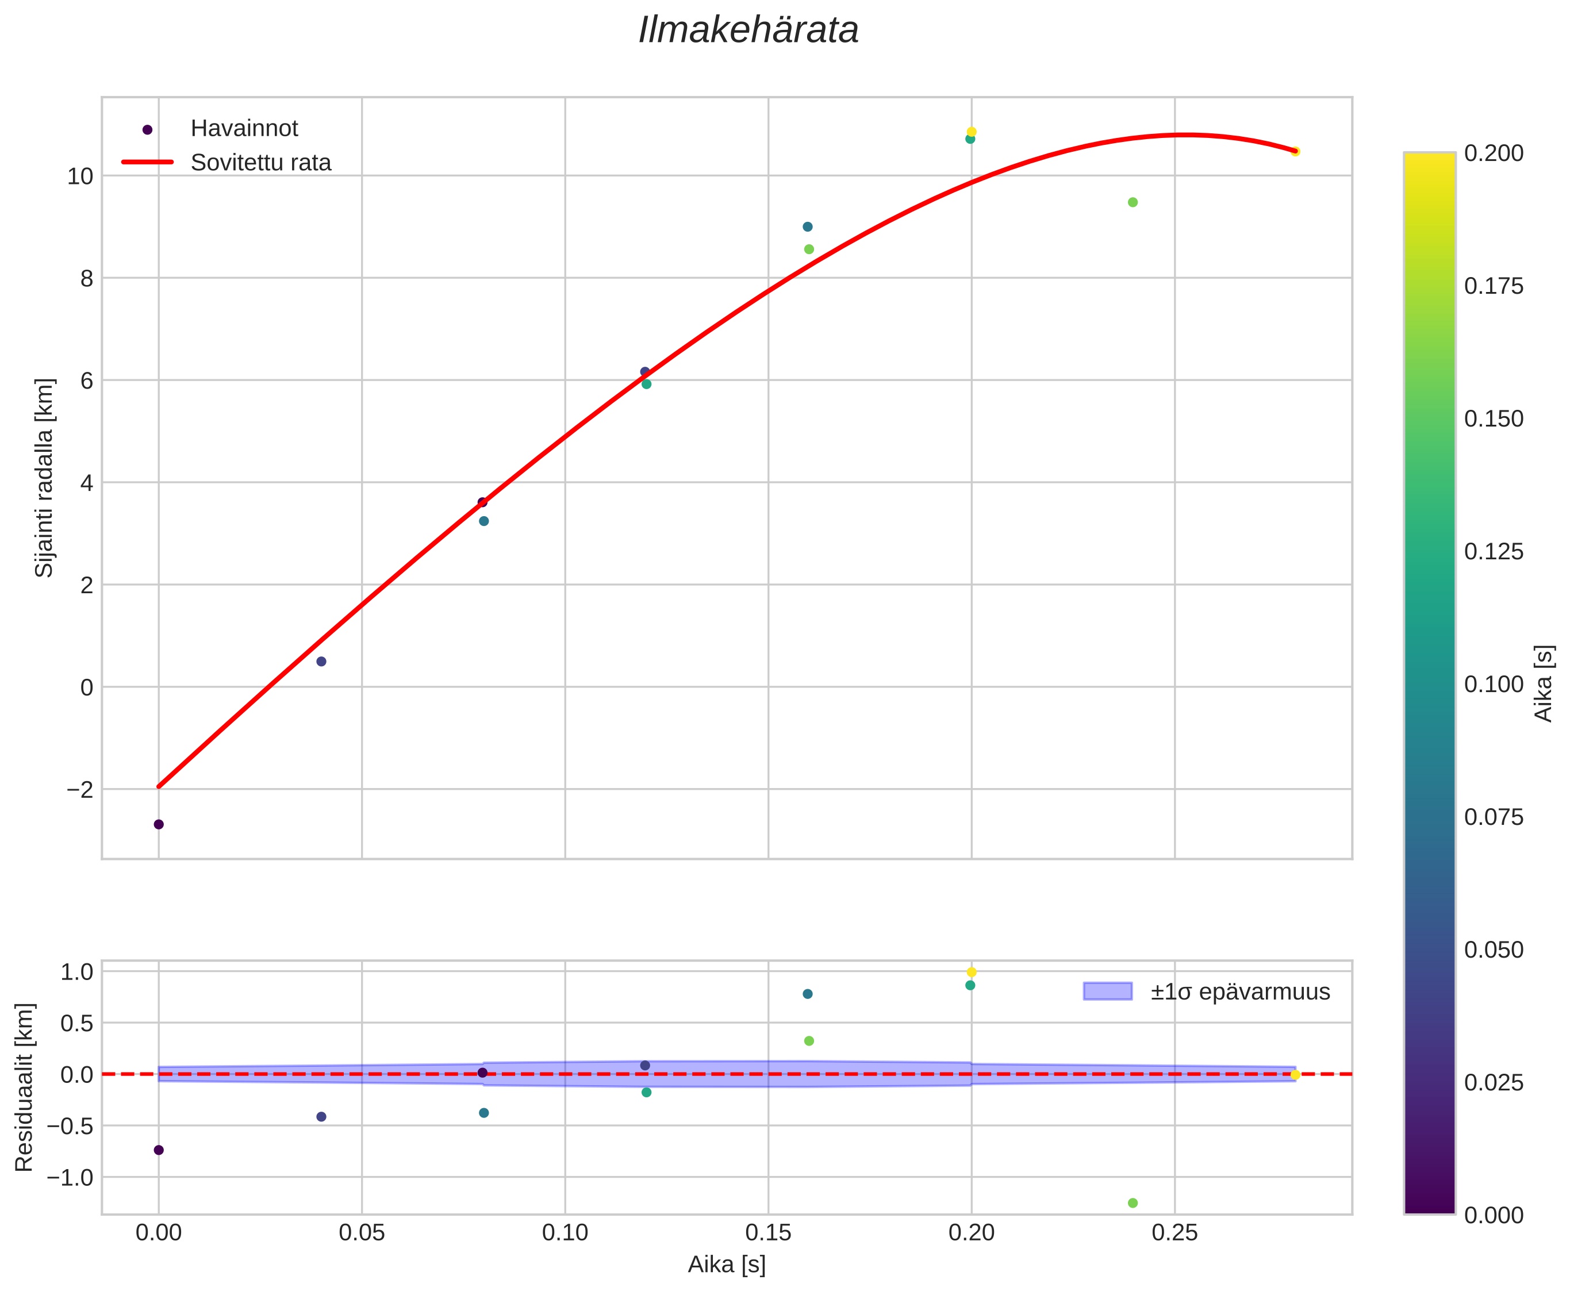Click the yellow data point at curve end
This screenshot has height=1291, width=1570.
pyautogui.click(x=1295, y=152)
